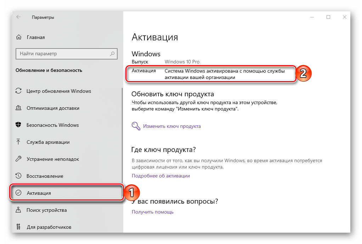Viewport: 362px width, 244px height.
Task: Go to Безопасность Windows page
Action: [x=53, y=125]
